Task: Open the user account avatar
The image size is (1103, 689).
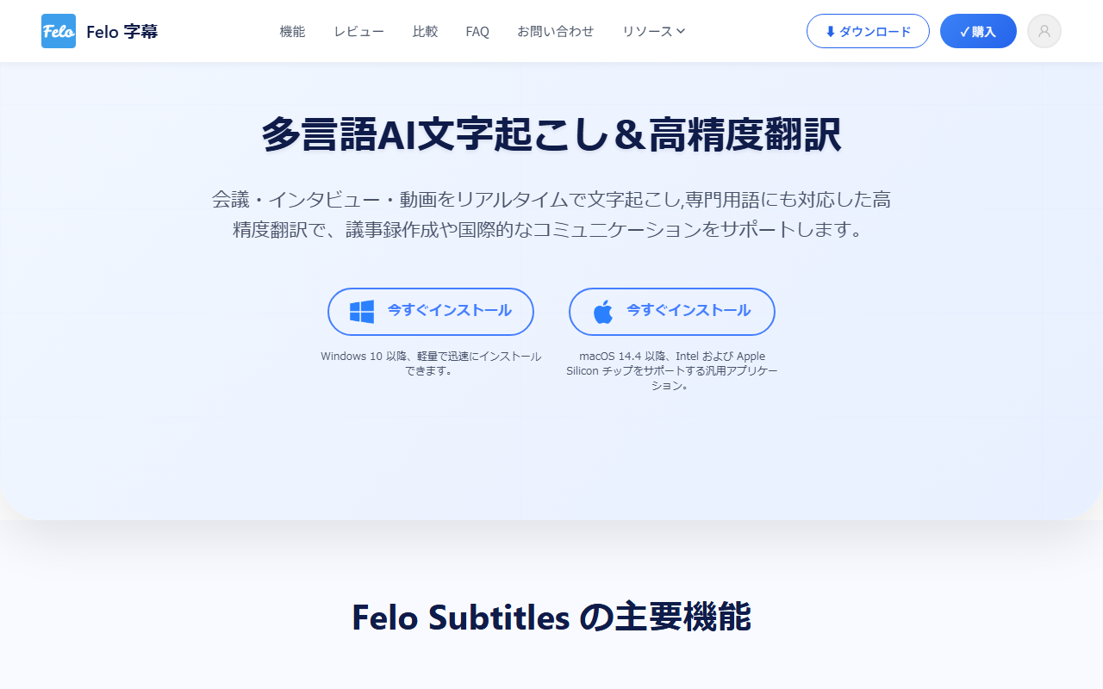Action: pyautogui.click(x=1044, y=31)
